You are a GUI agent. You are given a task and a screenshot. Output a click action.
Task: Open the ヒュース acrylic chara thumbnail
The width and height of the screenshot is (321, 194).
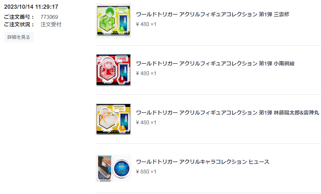coord(113,168)
